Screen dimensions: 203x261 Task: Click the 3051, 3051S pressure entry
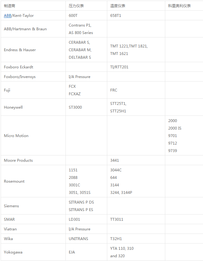tap(80, 192)
